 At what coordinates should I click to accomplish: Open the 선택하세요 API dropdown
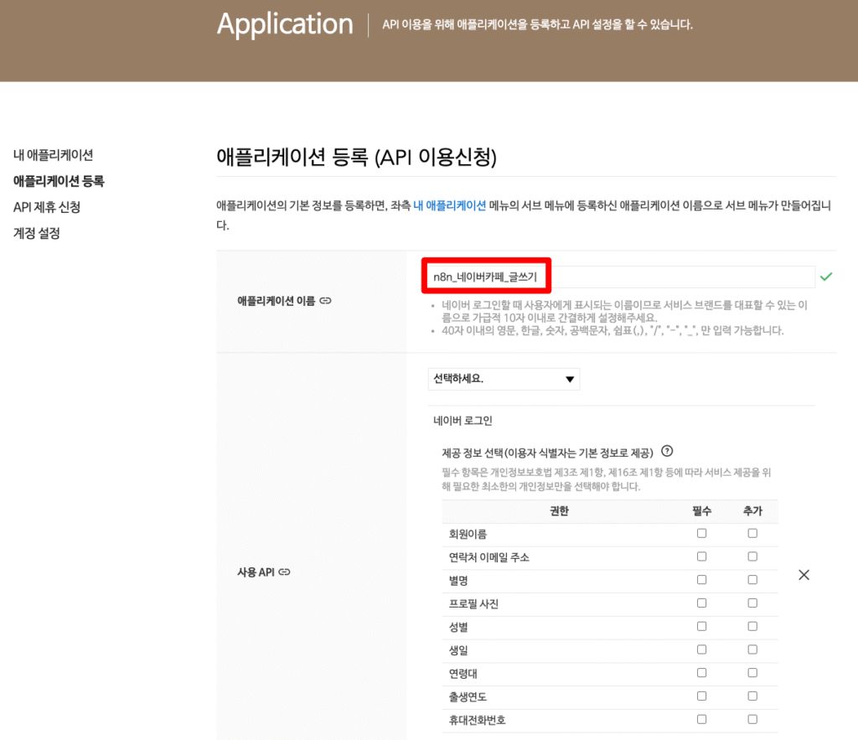point(503,379)
